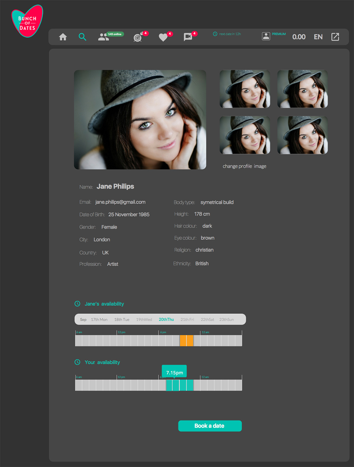354x467 pixels.
Task: Select the 21th Fri tab
Action: pos(187,319)
